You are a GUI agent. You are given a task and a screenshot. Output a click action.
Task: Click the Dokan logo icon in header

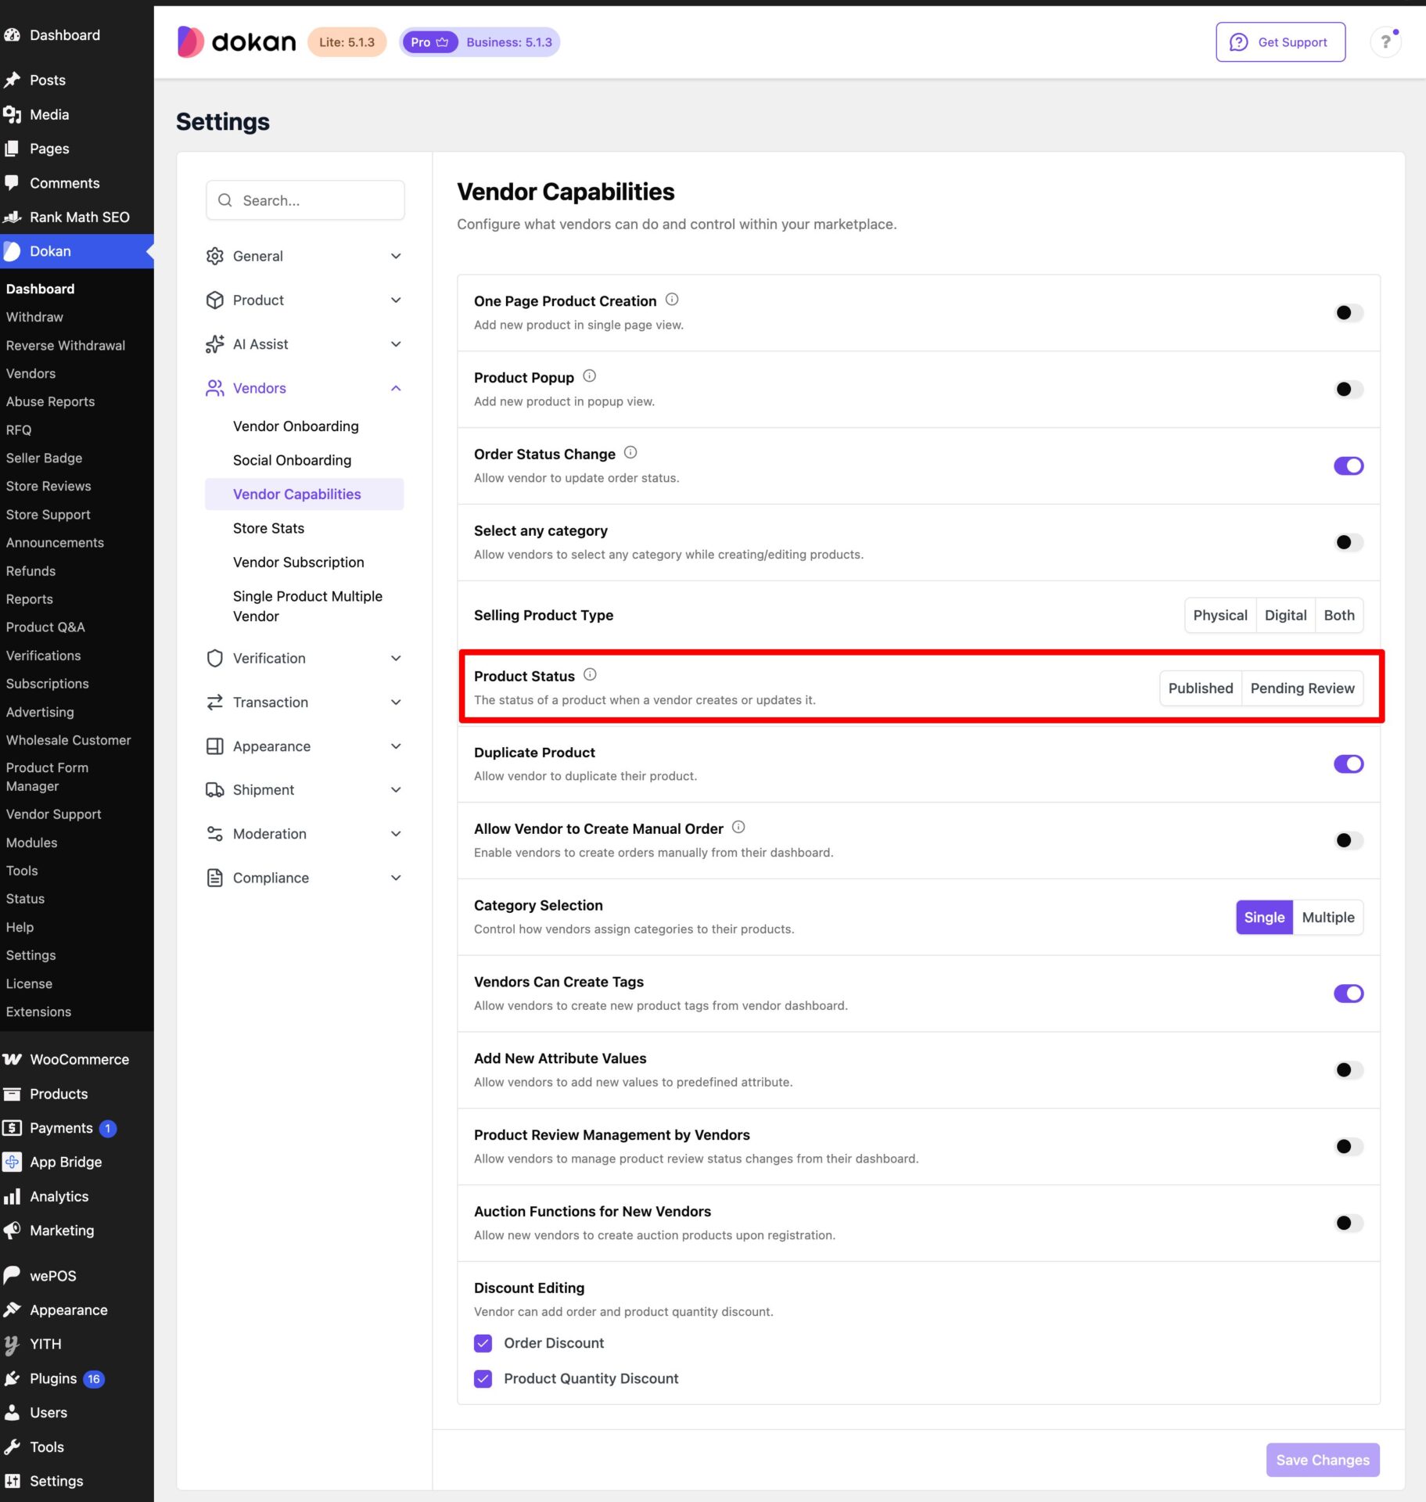coord(190,42)
